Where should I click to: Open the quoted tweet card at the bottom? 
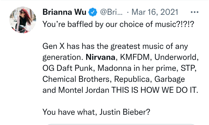pyautogui.click(x=121, y=124)
